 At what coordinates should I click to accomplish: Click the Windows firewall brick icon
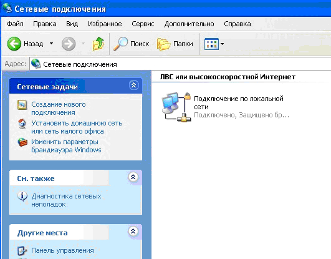(22, 142)
